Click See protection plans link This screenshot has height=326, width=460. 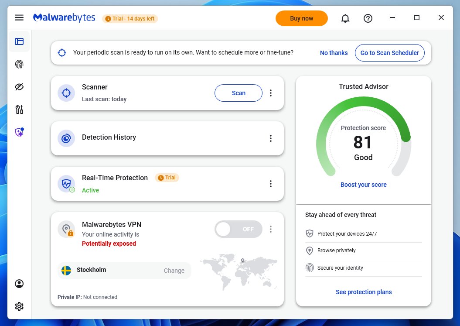click(x=364, y=292)
